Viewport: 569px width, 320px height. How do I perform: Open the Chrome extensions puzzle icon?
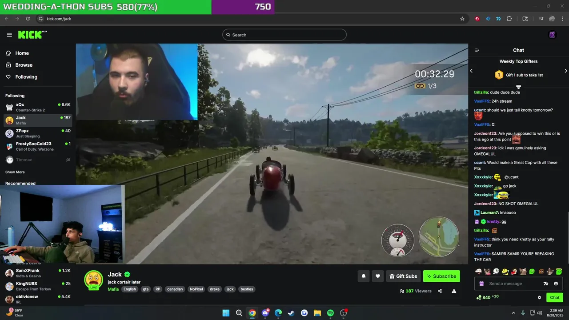509,19
